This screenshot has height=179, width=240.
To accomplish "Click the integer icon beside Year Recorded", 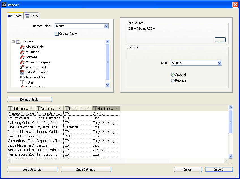I will click(x=22, y=67).
